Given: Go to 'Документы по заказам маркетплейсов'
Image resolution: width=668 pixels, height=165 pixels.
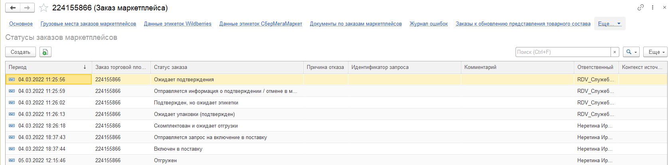Looking at the screenshot, I should click(356, 24).
